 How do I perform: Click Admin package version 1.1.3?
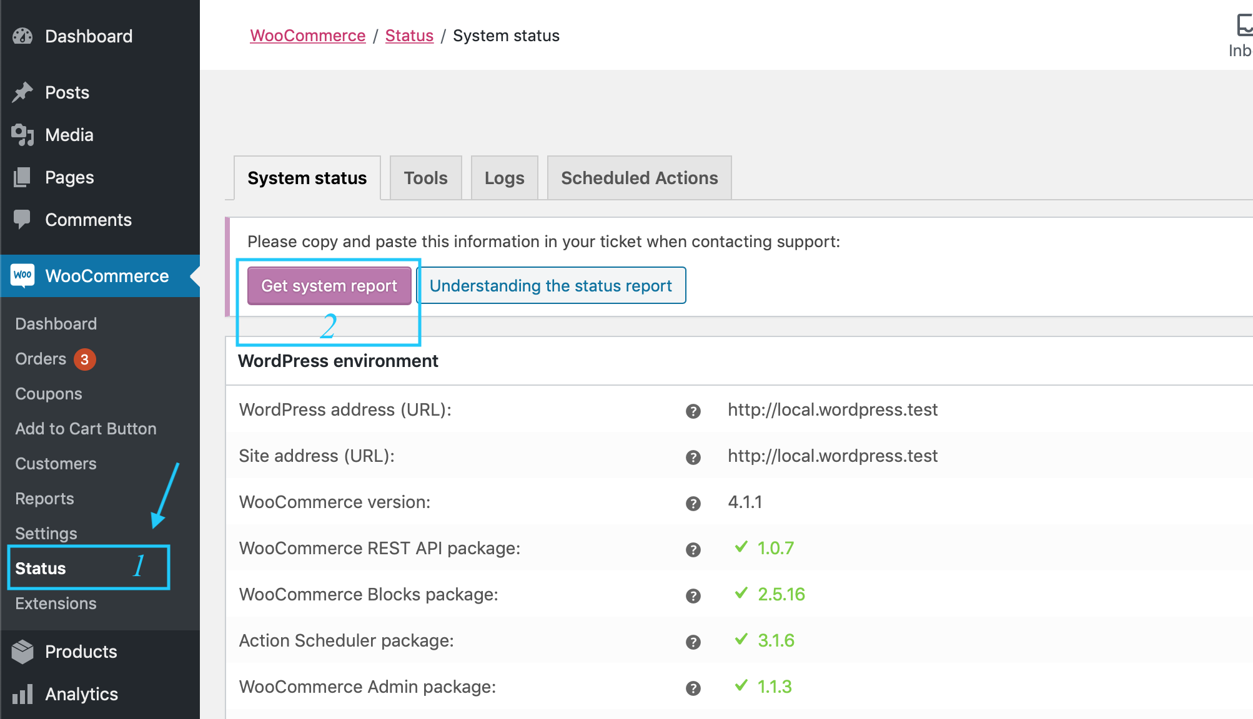pos(775,687)
